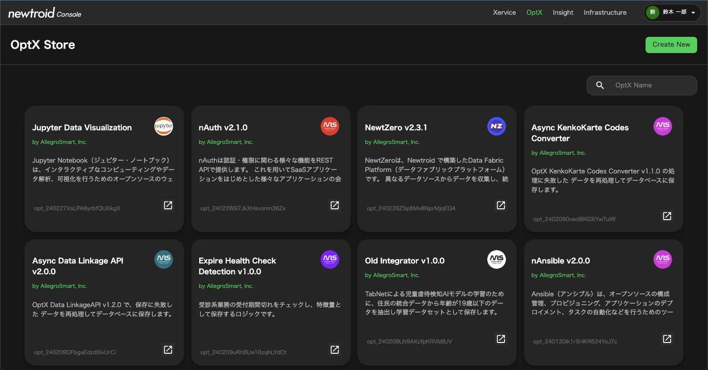The height and width of the screenshot is (370, 708).
Task: Open the NewtZero v2.3.1 title
Action: 396,127
